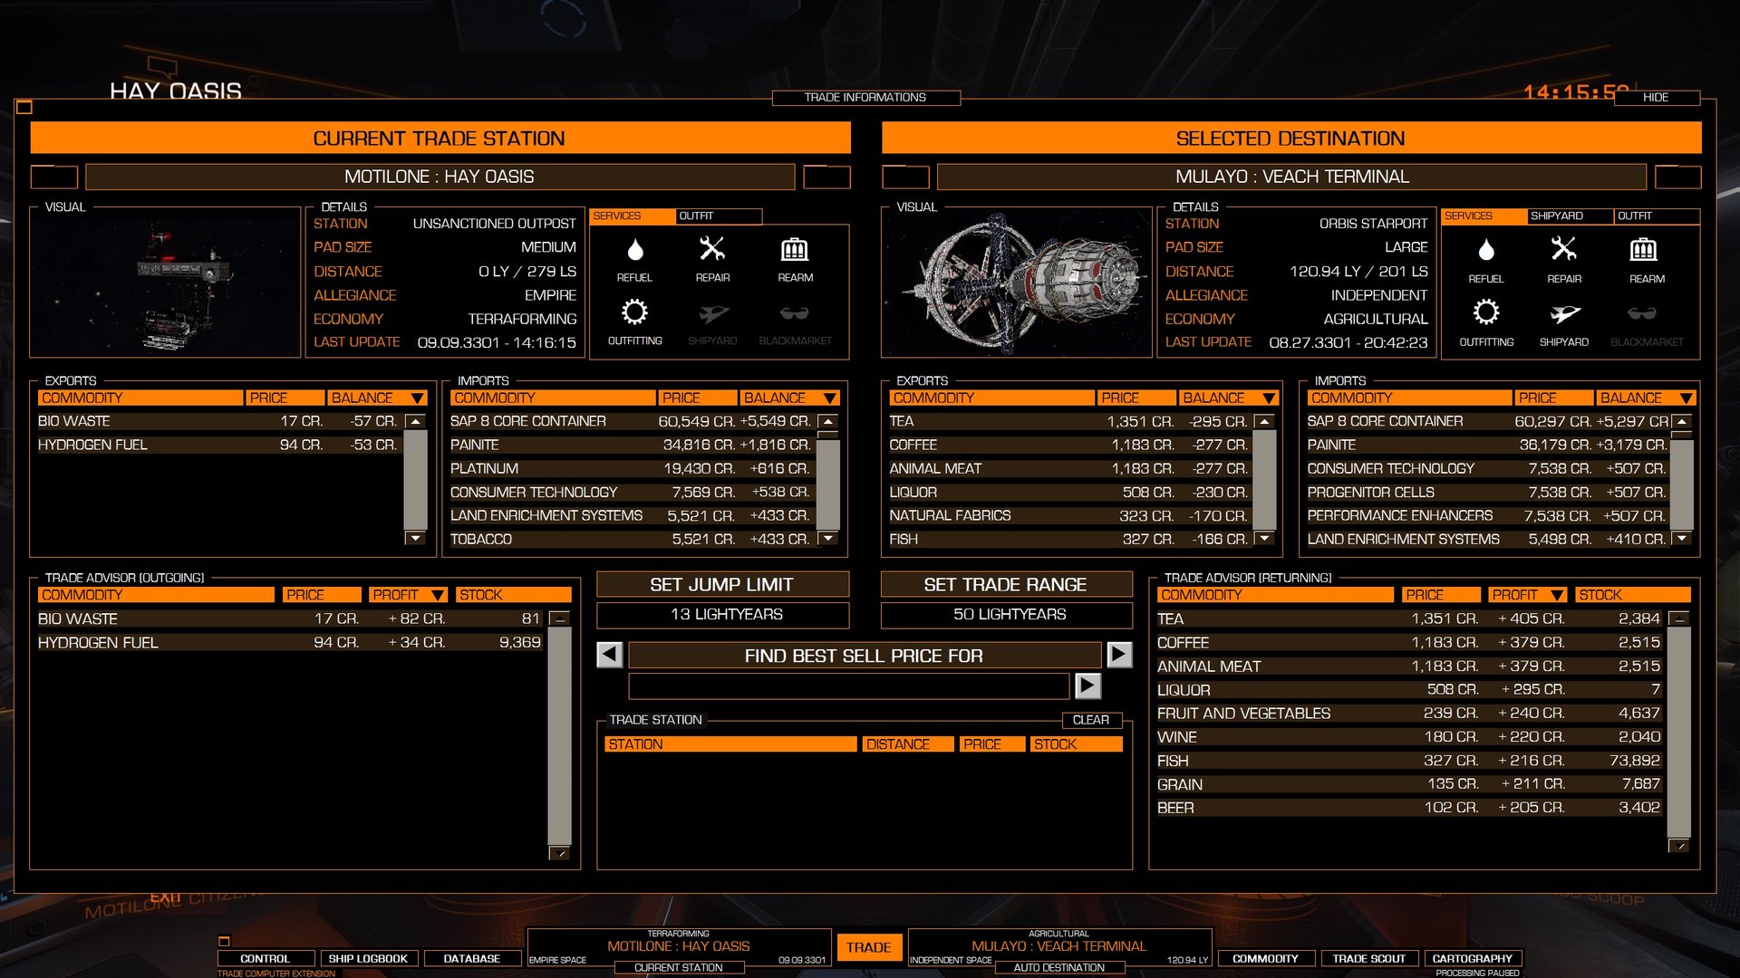Click Hay Oasis station visual thumbnail

[x=165, y=282]
